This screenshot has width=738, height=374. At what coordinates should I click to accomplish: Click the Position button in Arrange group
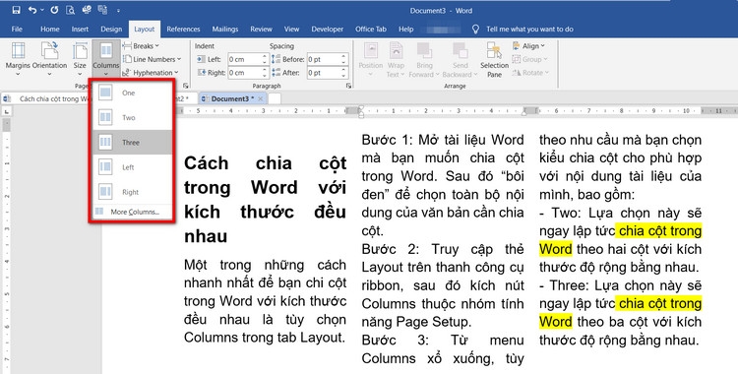coord(371,59)
